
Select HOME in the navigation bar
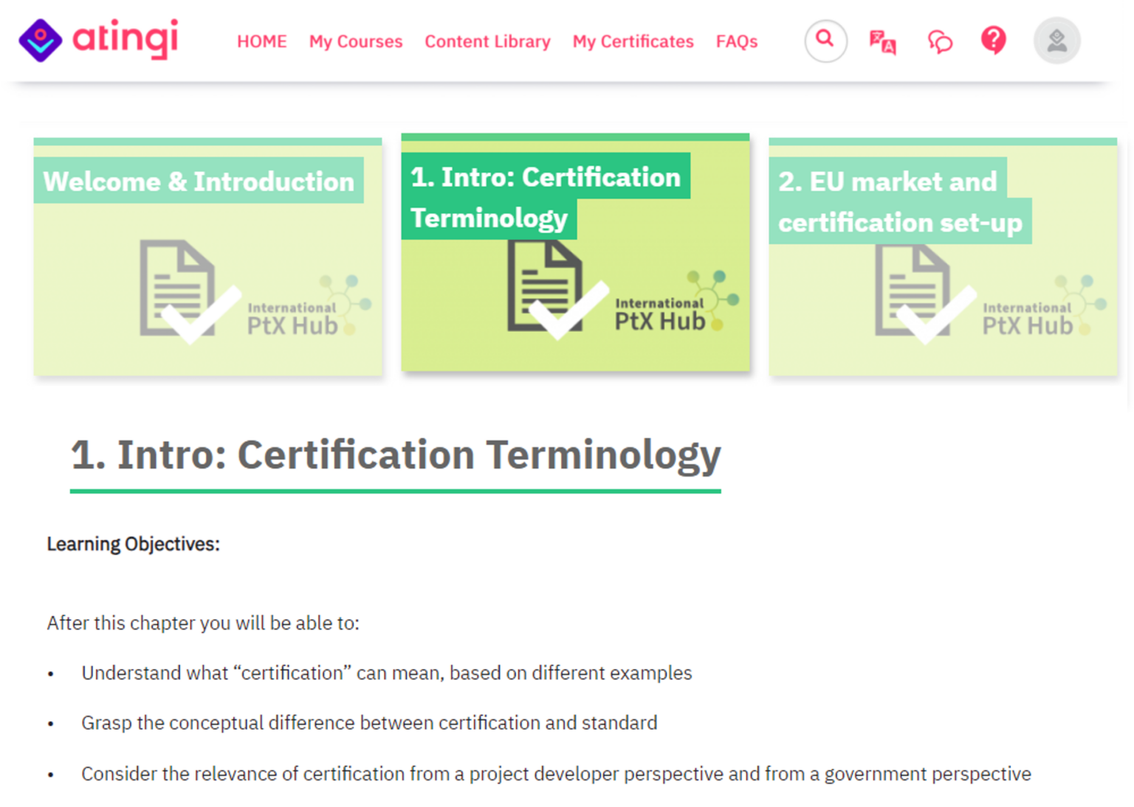[x=261, y=42]
